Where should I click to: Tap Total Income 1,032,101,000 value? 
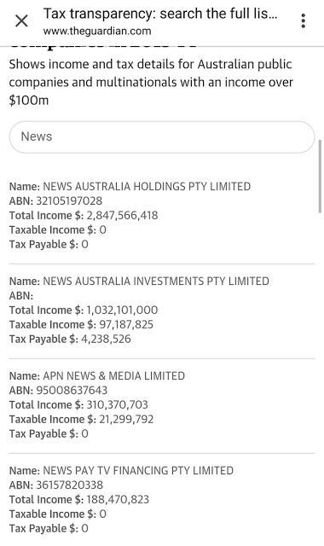pos(122,311)
